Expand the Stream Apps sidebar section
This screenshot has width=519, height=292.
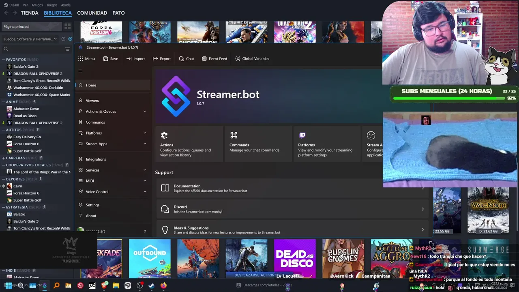[145, 144]
